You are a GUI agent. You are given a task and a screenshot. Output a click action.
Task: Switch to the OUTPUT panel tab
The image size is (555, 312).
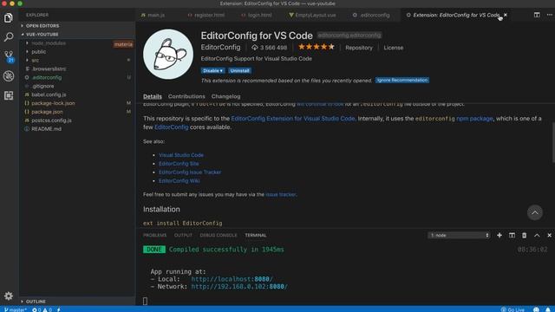click(183, 235)
